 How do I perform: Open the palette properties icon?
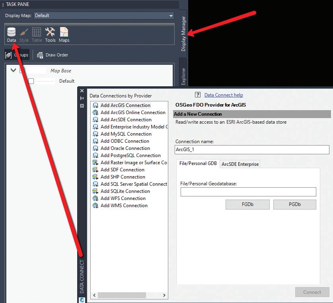[82, 105]
